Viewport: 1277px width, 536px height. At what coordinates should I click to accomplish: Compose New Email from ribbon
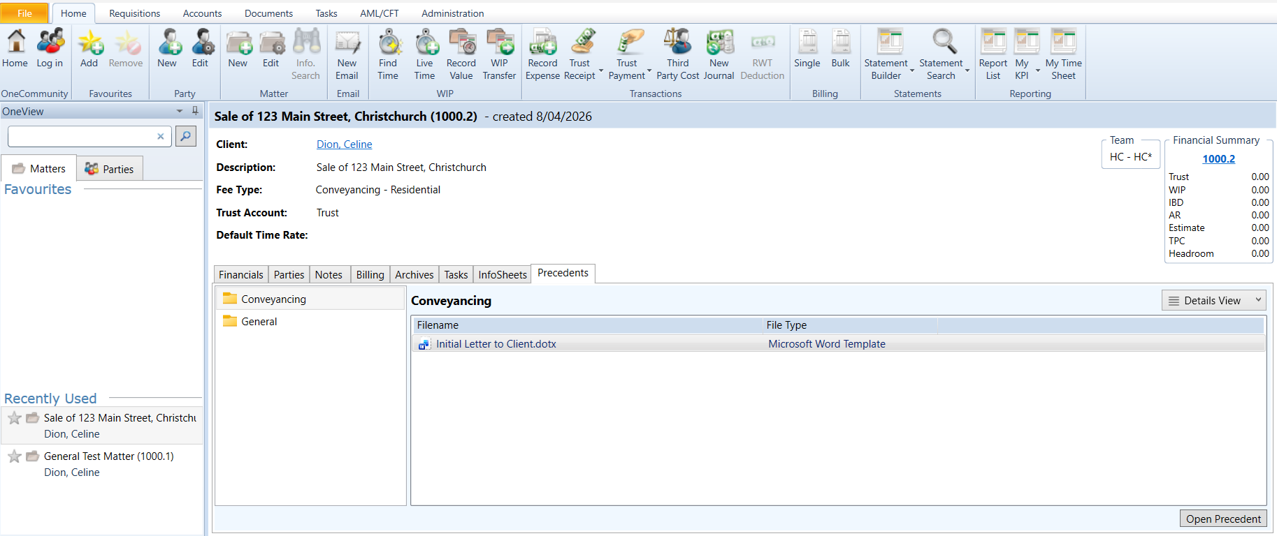[x=347, y=54]
